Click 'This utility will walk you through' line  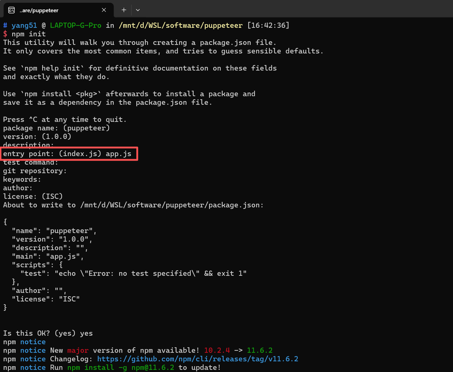[140, 42]
